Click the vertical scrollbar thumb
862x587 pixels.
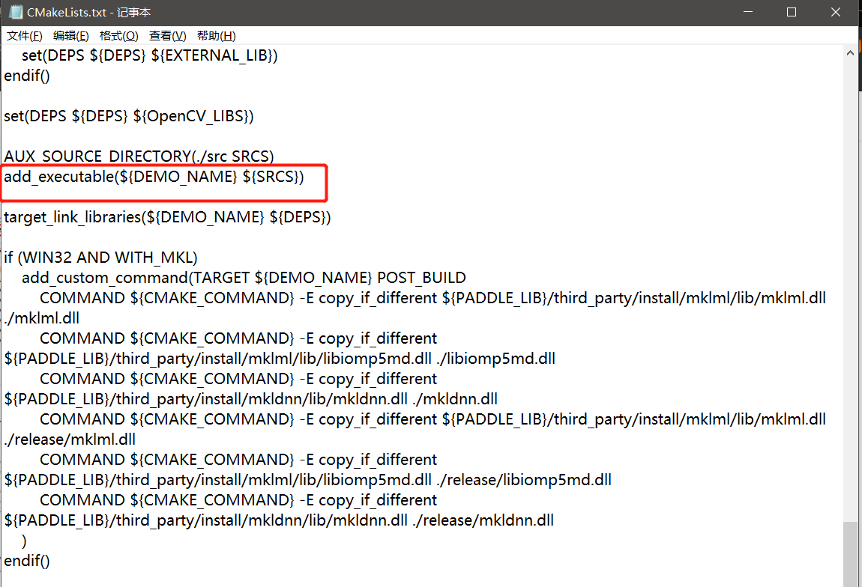(850, 554)
